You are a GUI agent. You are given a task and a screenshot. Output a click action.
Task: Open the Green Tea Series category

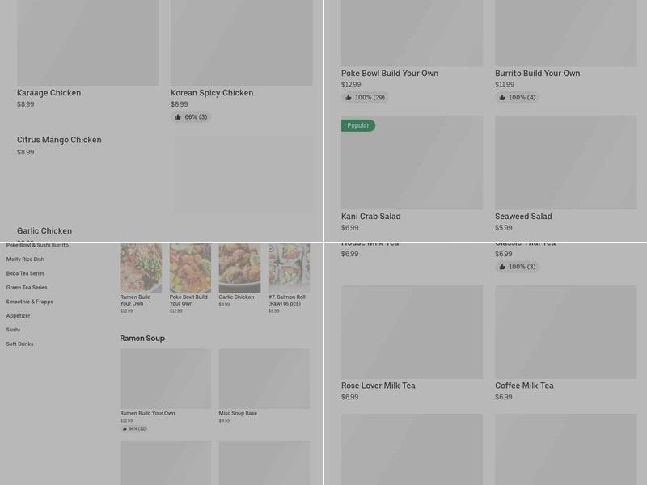[27, 288]
